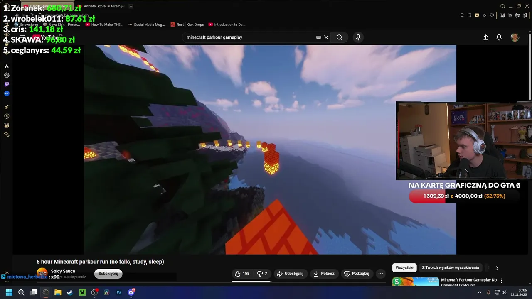This screenshot has width=532, height=299.
Task: Open settings gear icon in sidebar
Action: pos(7,135)
